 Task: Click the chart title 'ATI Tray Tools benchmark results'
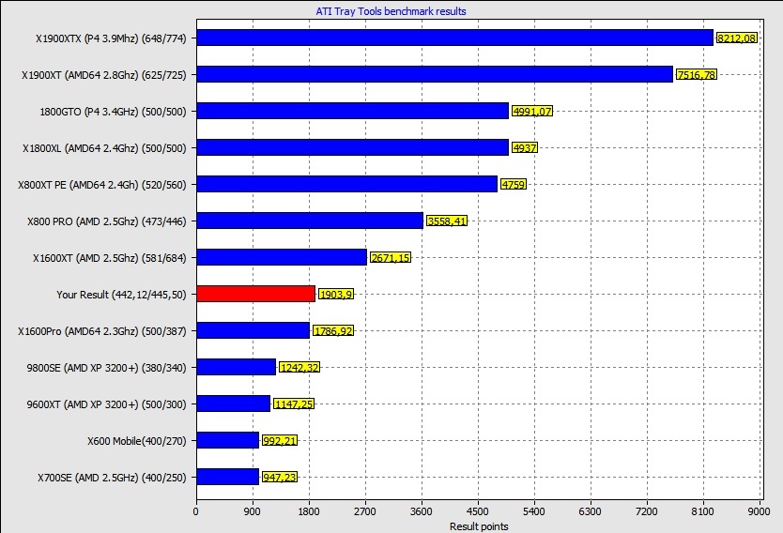(391, 11)
